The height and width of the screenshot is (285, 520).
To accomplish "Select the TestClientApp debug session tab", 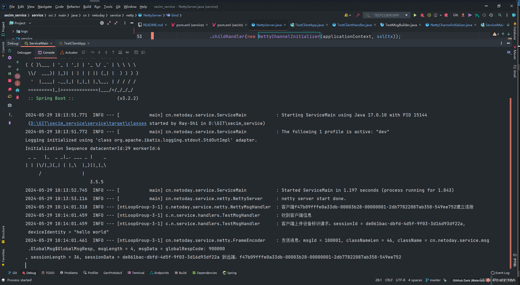I will 74,43.
